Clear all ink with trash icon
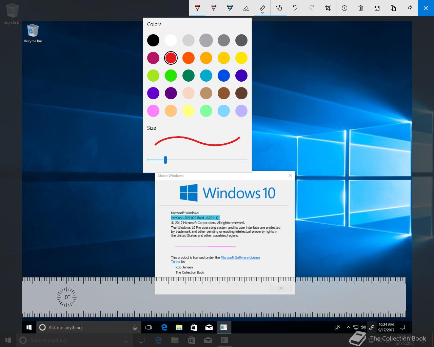This screenshot has height=347, width=434. (x=361, y=8)
